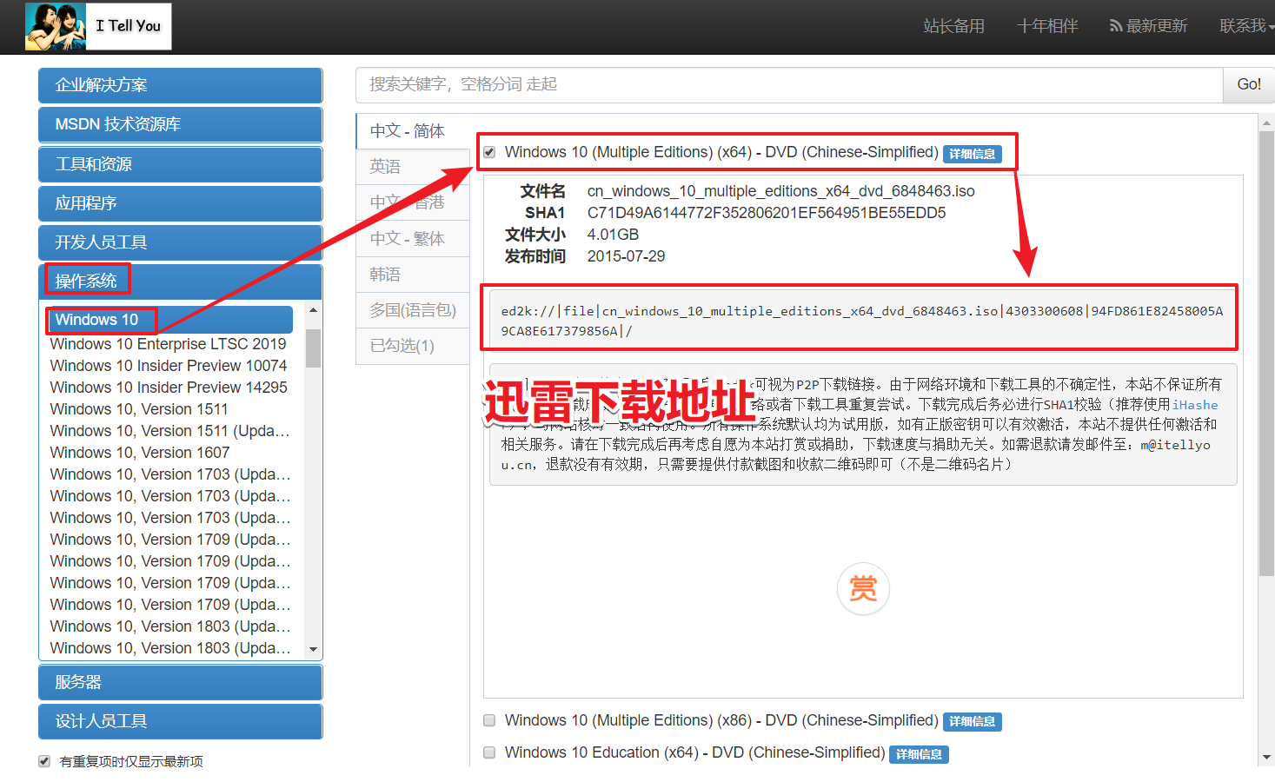
Task: Click list scrollbar down arrow in OS panel
Action: tap(313, 649)
